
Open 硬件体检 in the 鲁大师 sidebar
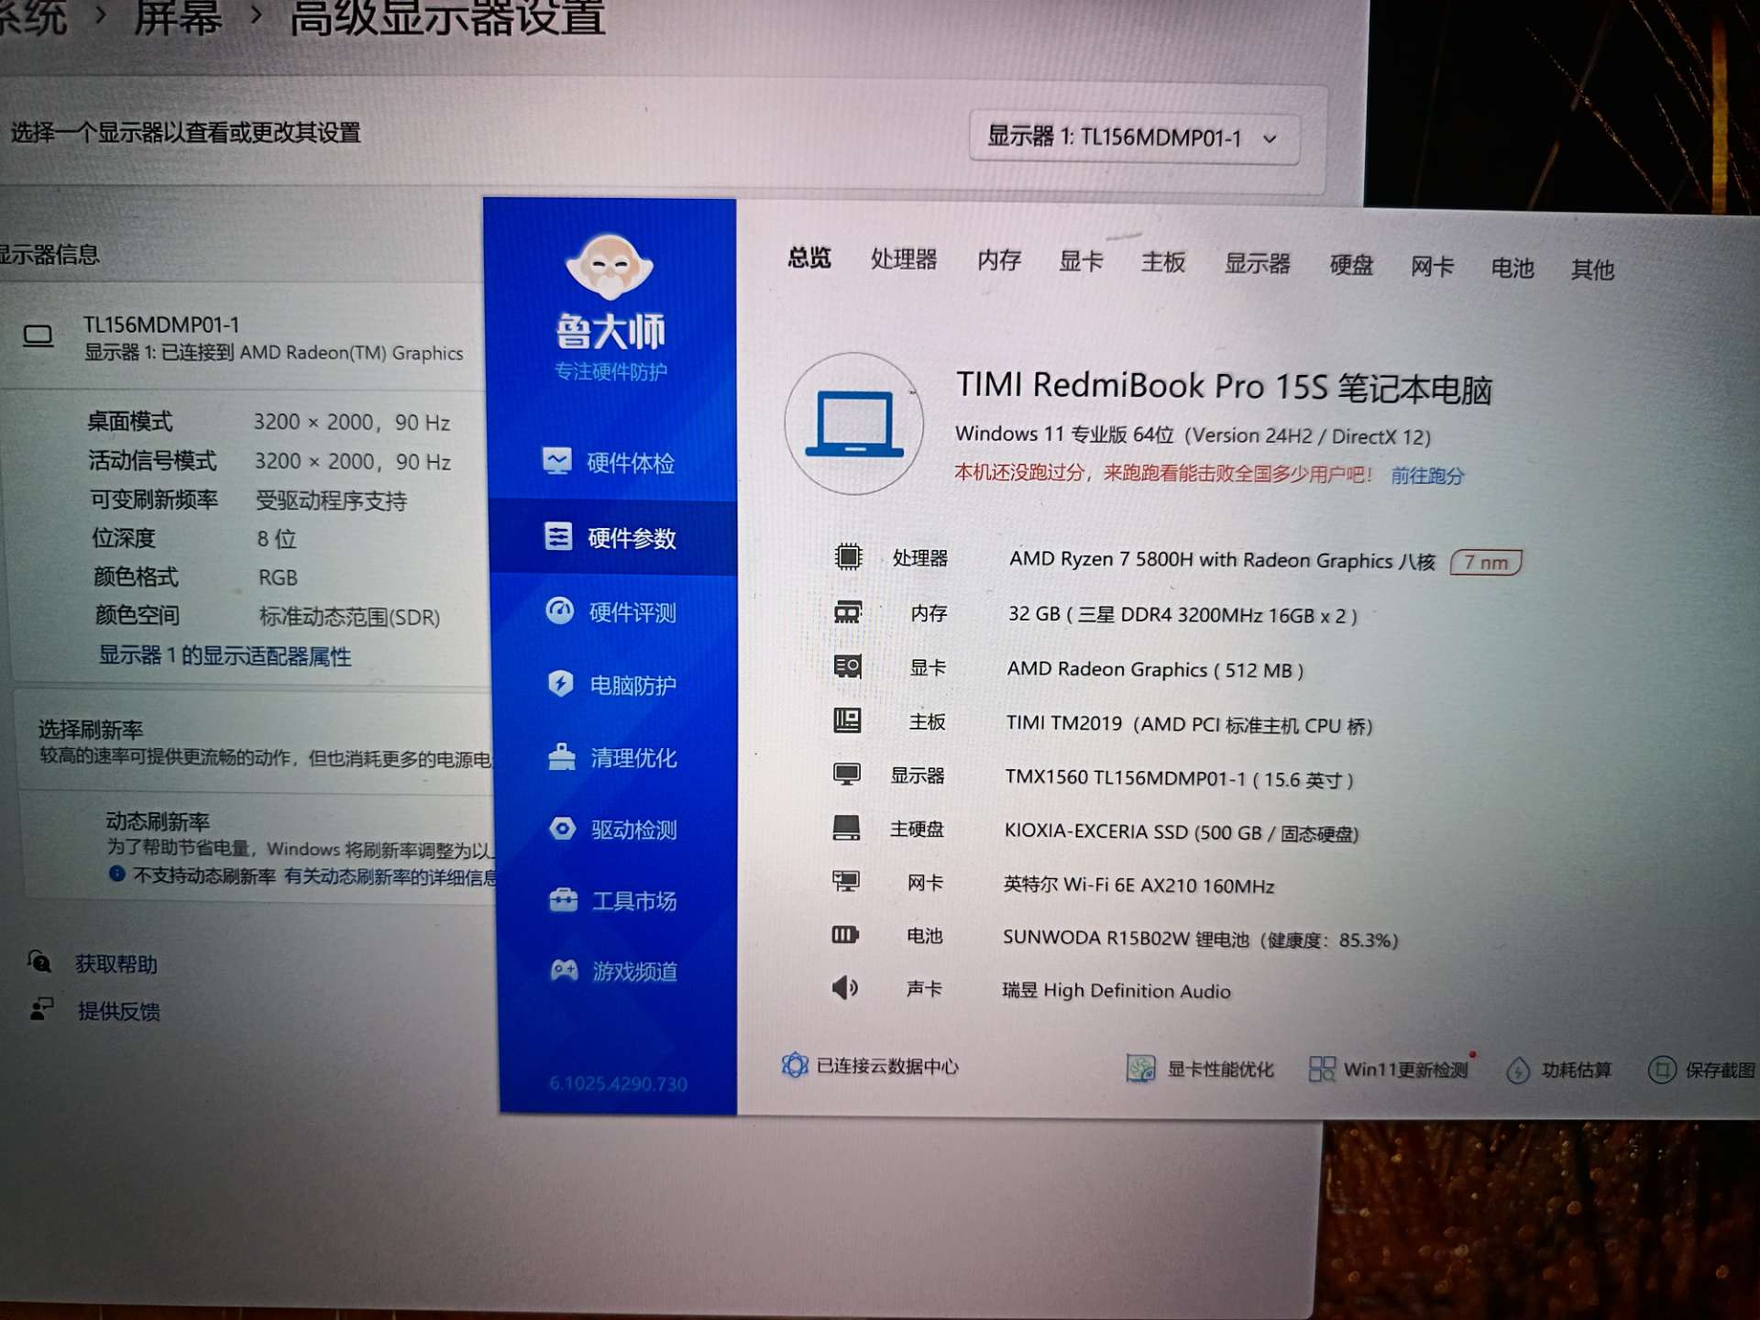pos(610,462)
